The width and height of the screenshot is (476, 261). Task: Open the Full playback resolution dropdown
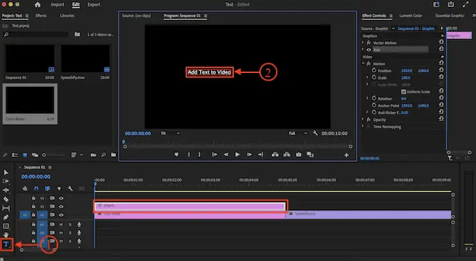(298, 133)
